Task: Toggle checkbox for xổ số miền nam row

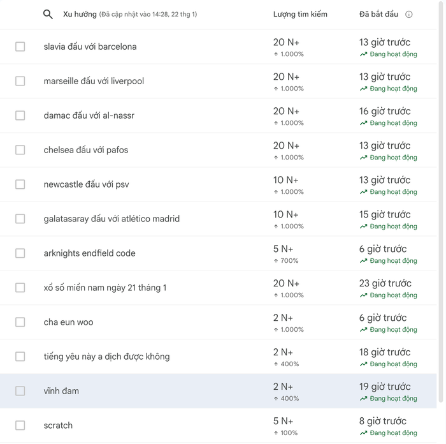Action: click(20, 288)
